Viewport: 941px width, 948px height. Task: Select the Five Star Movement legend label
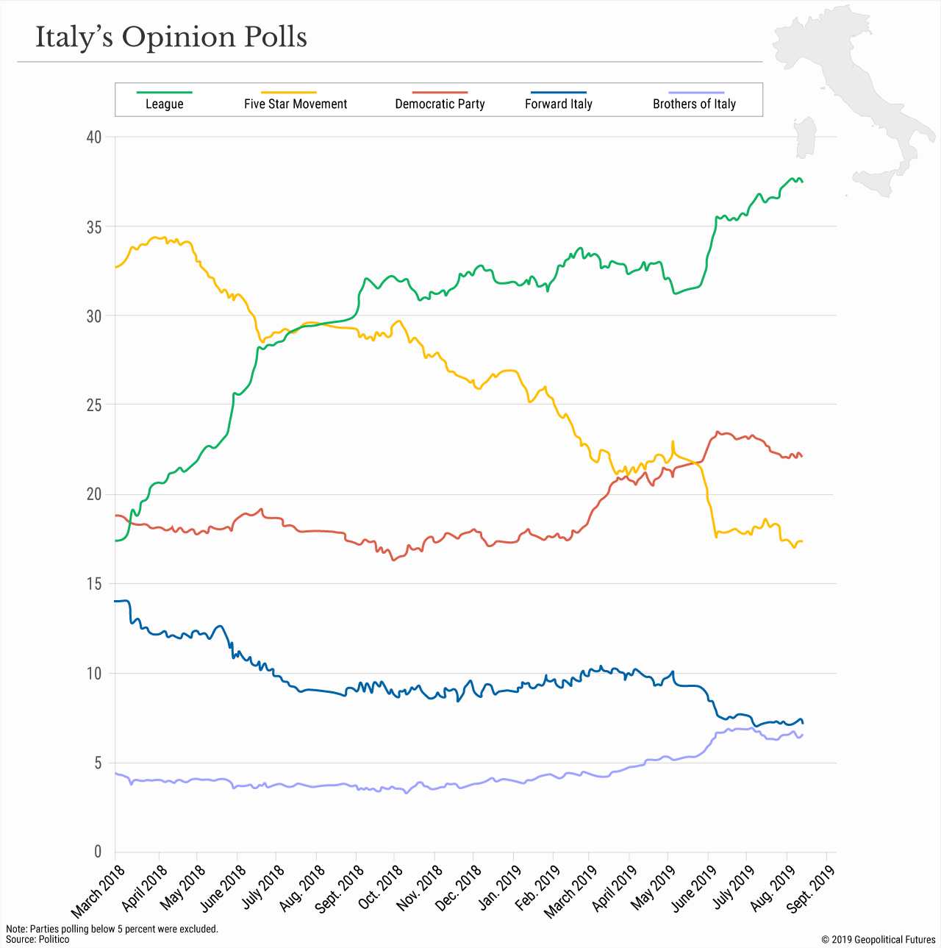pyautogui.click(x=296, y=104)
